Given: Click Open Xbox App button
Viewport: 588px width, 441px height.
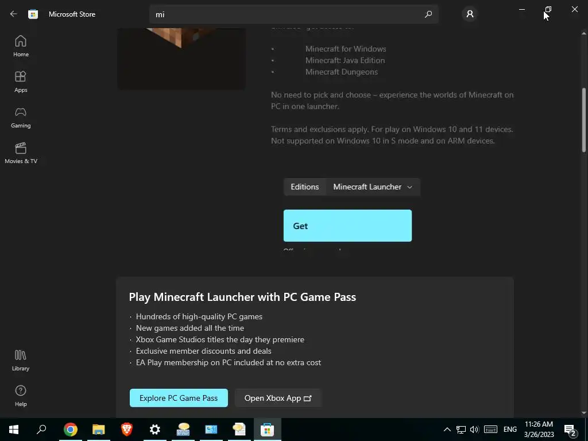Looking at the screenshot, I should [278, 398].
